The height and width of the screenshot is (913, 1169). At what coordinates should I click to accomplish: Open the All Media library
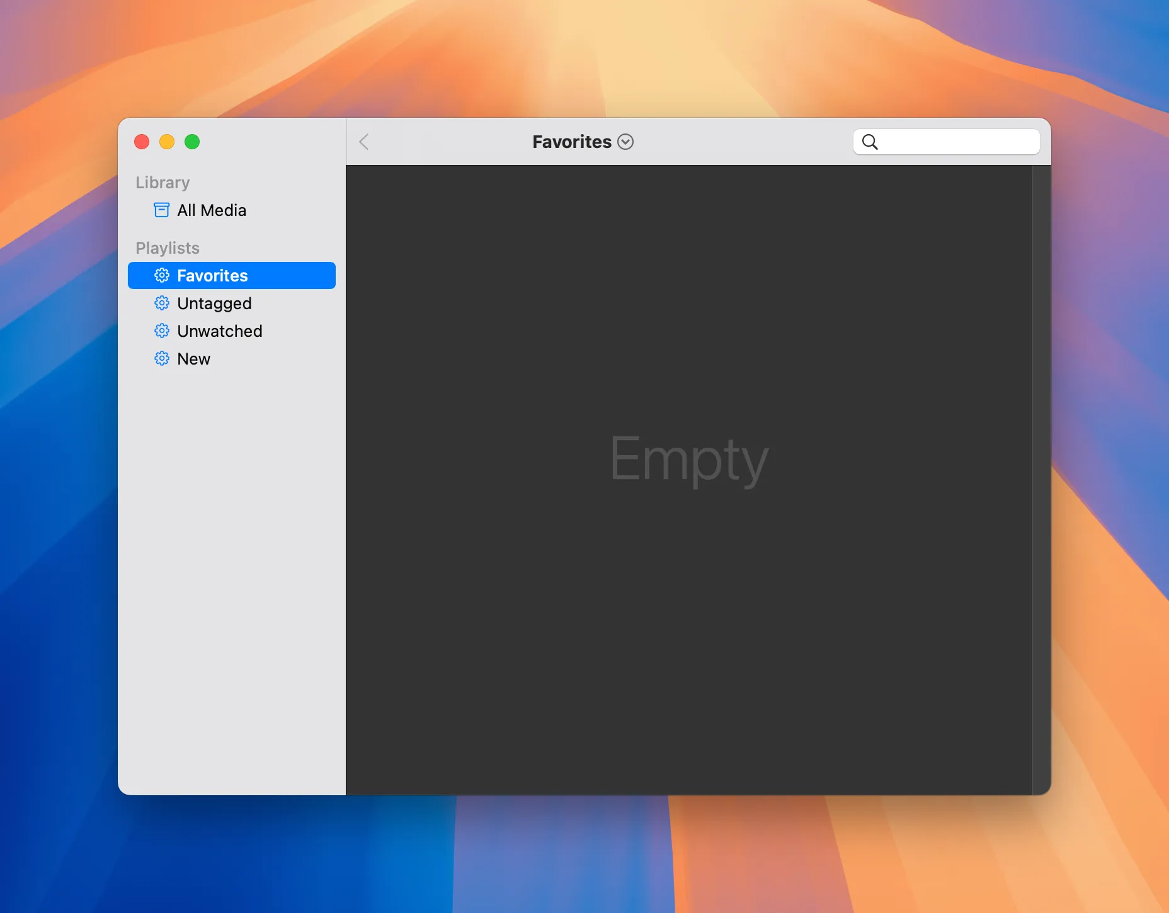[212, 210]
